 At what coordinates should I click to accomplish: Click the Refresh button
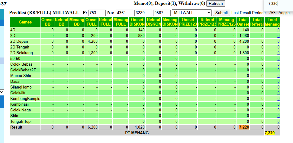point(216,3)
